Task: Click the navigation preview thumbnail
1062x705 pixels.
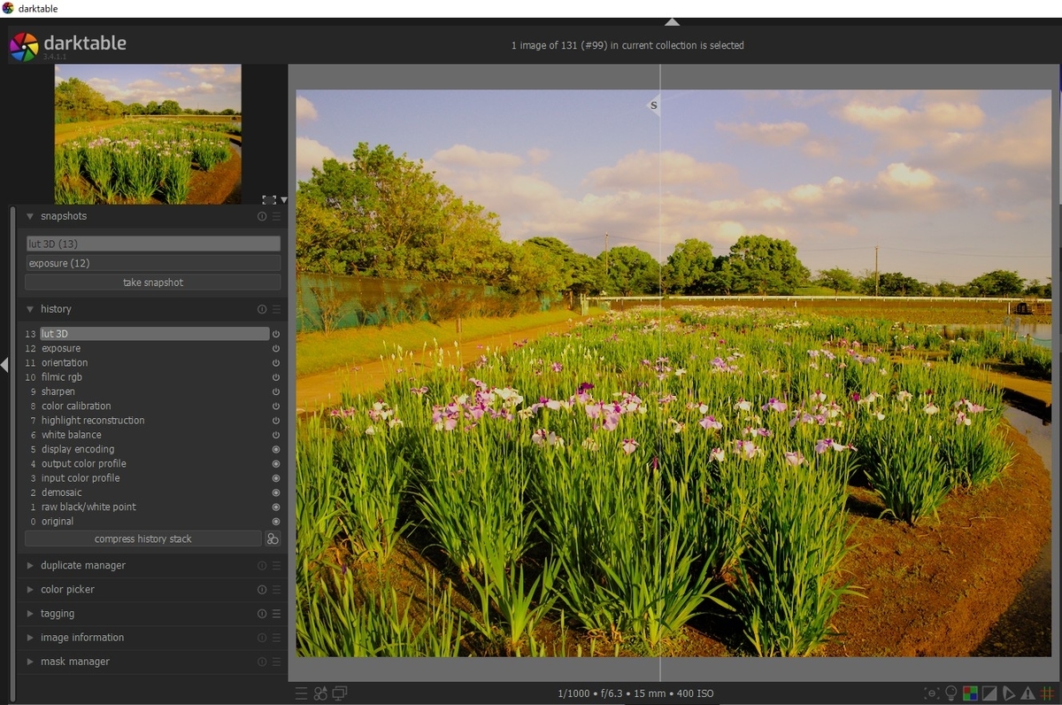Action: [x=148, y=135]
